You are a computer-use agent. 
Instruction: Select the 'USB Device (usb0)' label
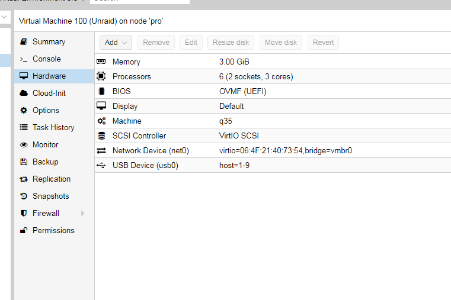145,165
